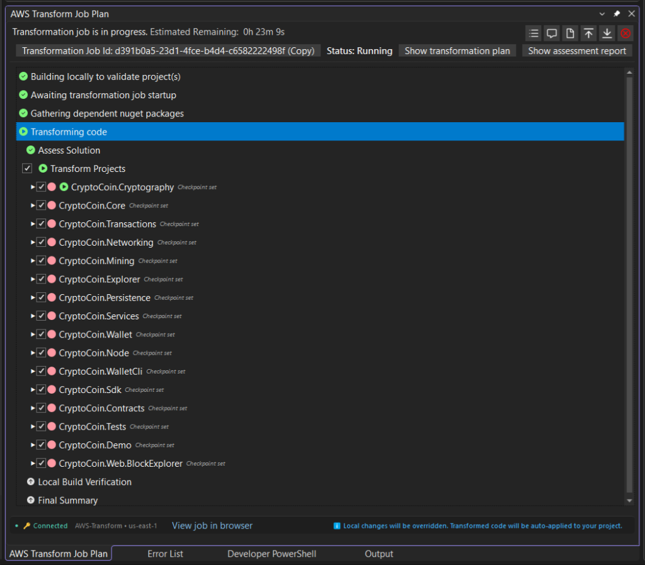The image size is (645, 565).
Task: Expand the CryptoCoin.Demo tree node
Action: 33,445
